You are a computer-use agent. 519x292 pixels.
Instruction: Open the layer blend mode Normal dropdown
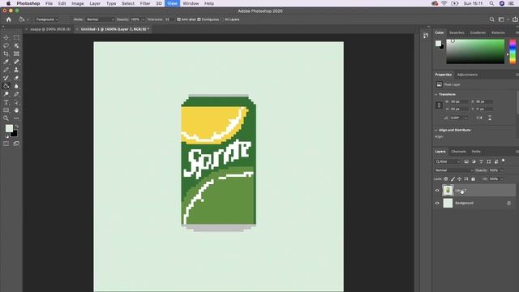click(454, 170)
